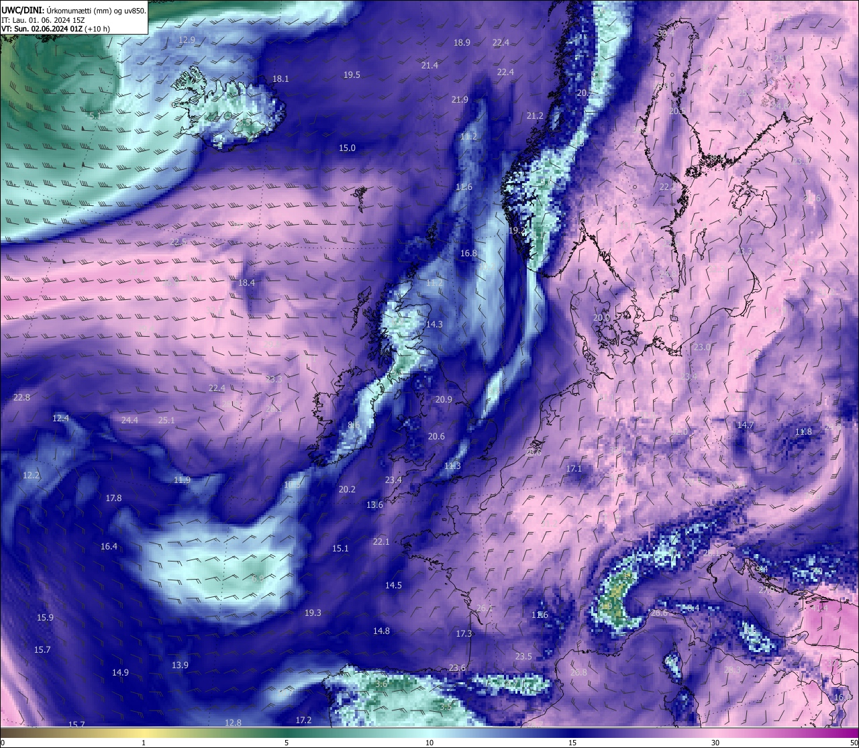
Task: Click the 17.3 value over southwest France
Action: [x=464, y=634]
